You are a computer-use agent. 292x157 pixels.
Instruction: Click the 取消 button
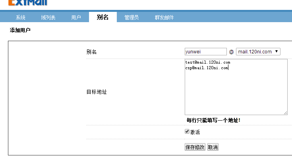[x=213, y=147]
